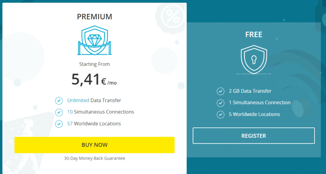The width and height of the screenshot is (326, 174).
Task: Click the yellow BUY NOW button
Action: click(x=95, y=145)
